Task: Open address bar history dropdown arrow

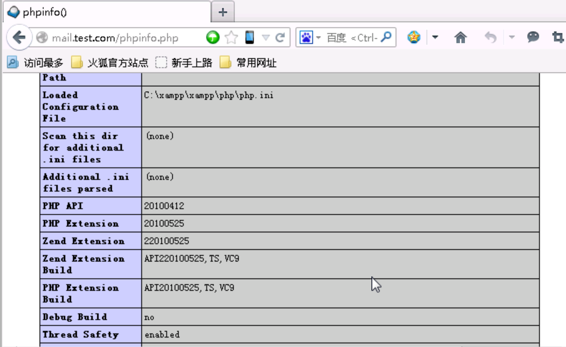Action: tap(266, 37)
